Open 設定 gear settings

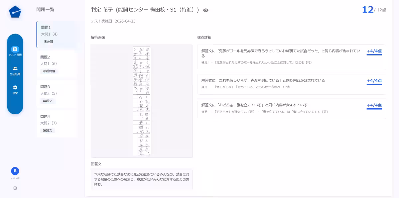(x=15, y=90)
